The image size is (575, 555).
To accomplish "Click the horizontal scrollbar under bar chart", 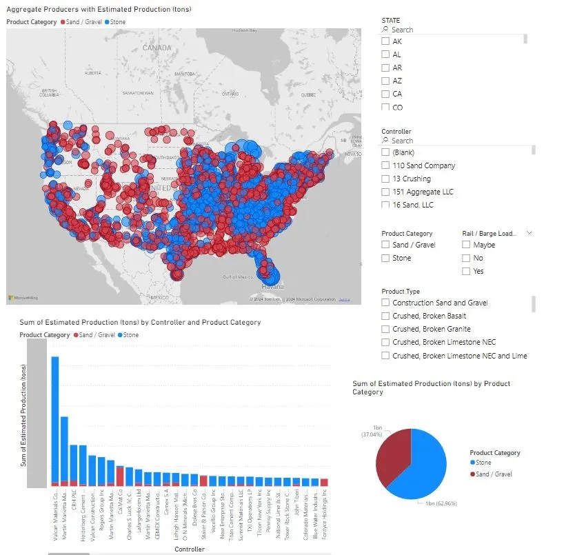I will pyautogui.click(x=69, y=554).
